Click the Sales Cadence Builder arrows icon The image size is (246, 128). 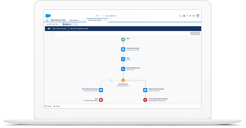pyautogui.click(x=49, y=29)
